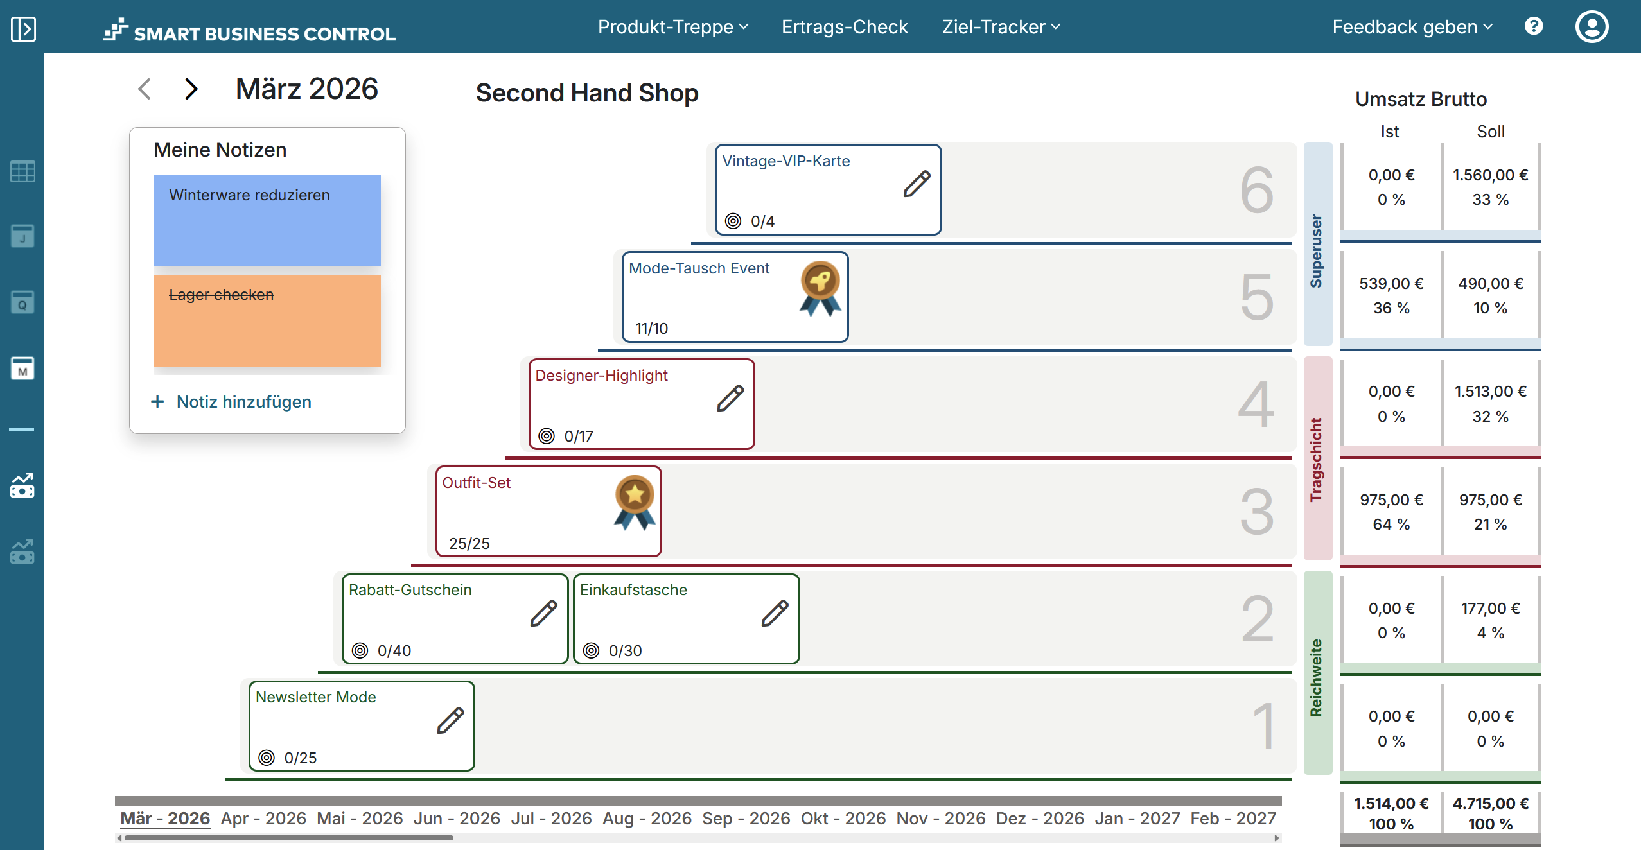Select Jun - 2026 on the timeline

[456, 819]
